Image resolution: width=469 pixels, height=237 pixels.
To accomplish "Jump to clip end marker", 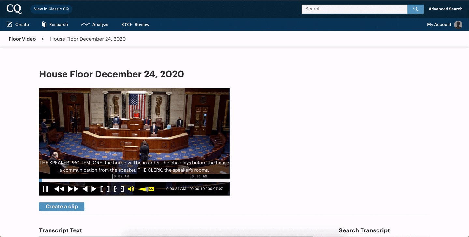I will point(122,189).
